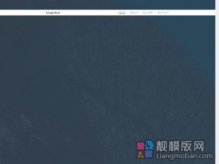Click the orange triangle ruler logo icon
The height and width of the screenshot is (164, 219).
click(141, 154)
